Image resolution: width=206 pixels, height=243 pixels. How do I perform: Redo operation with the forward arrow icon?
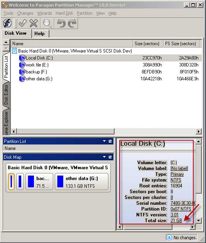pyautogui.click(x=72, y=23)
